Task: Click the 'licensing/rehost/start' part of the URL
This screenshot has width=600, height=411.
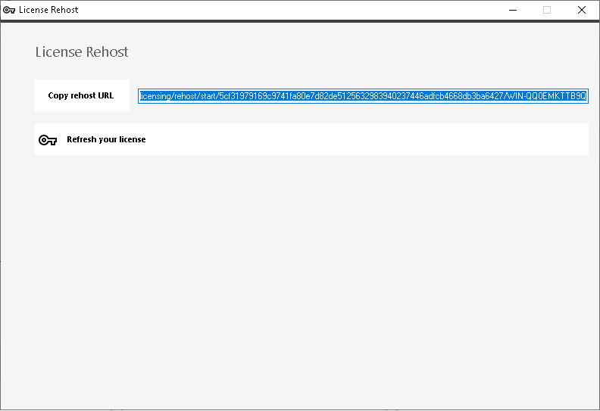Action: (x=177, y=96)
